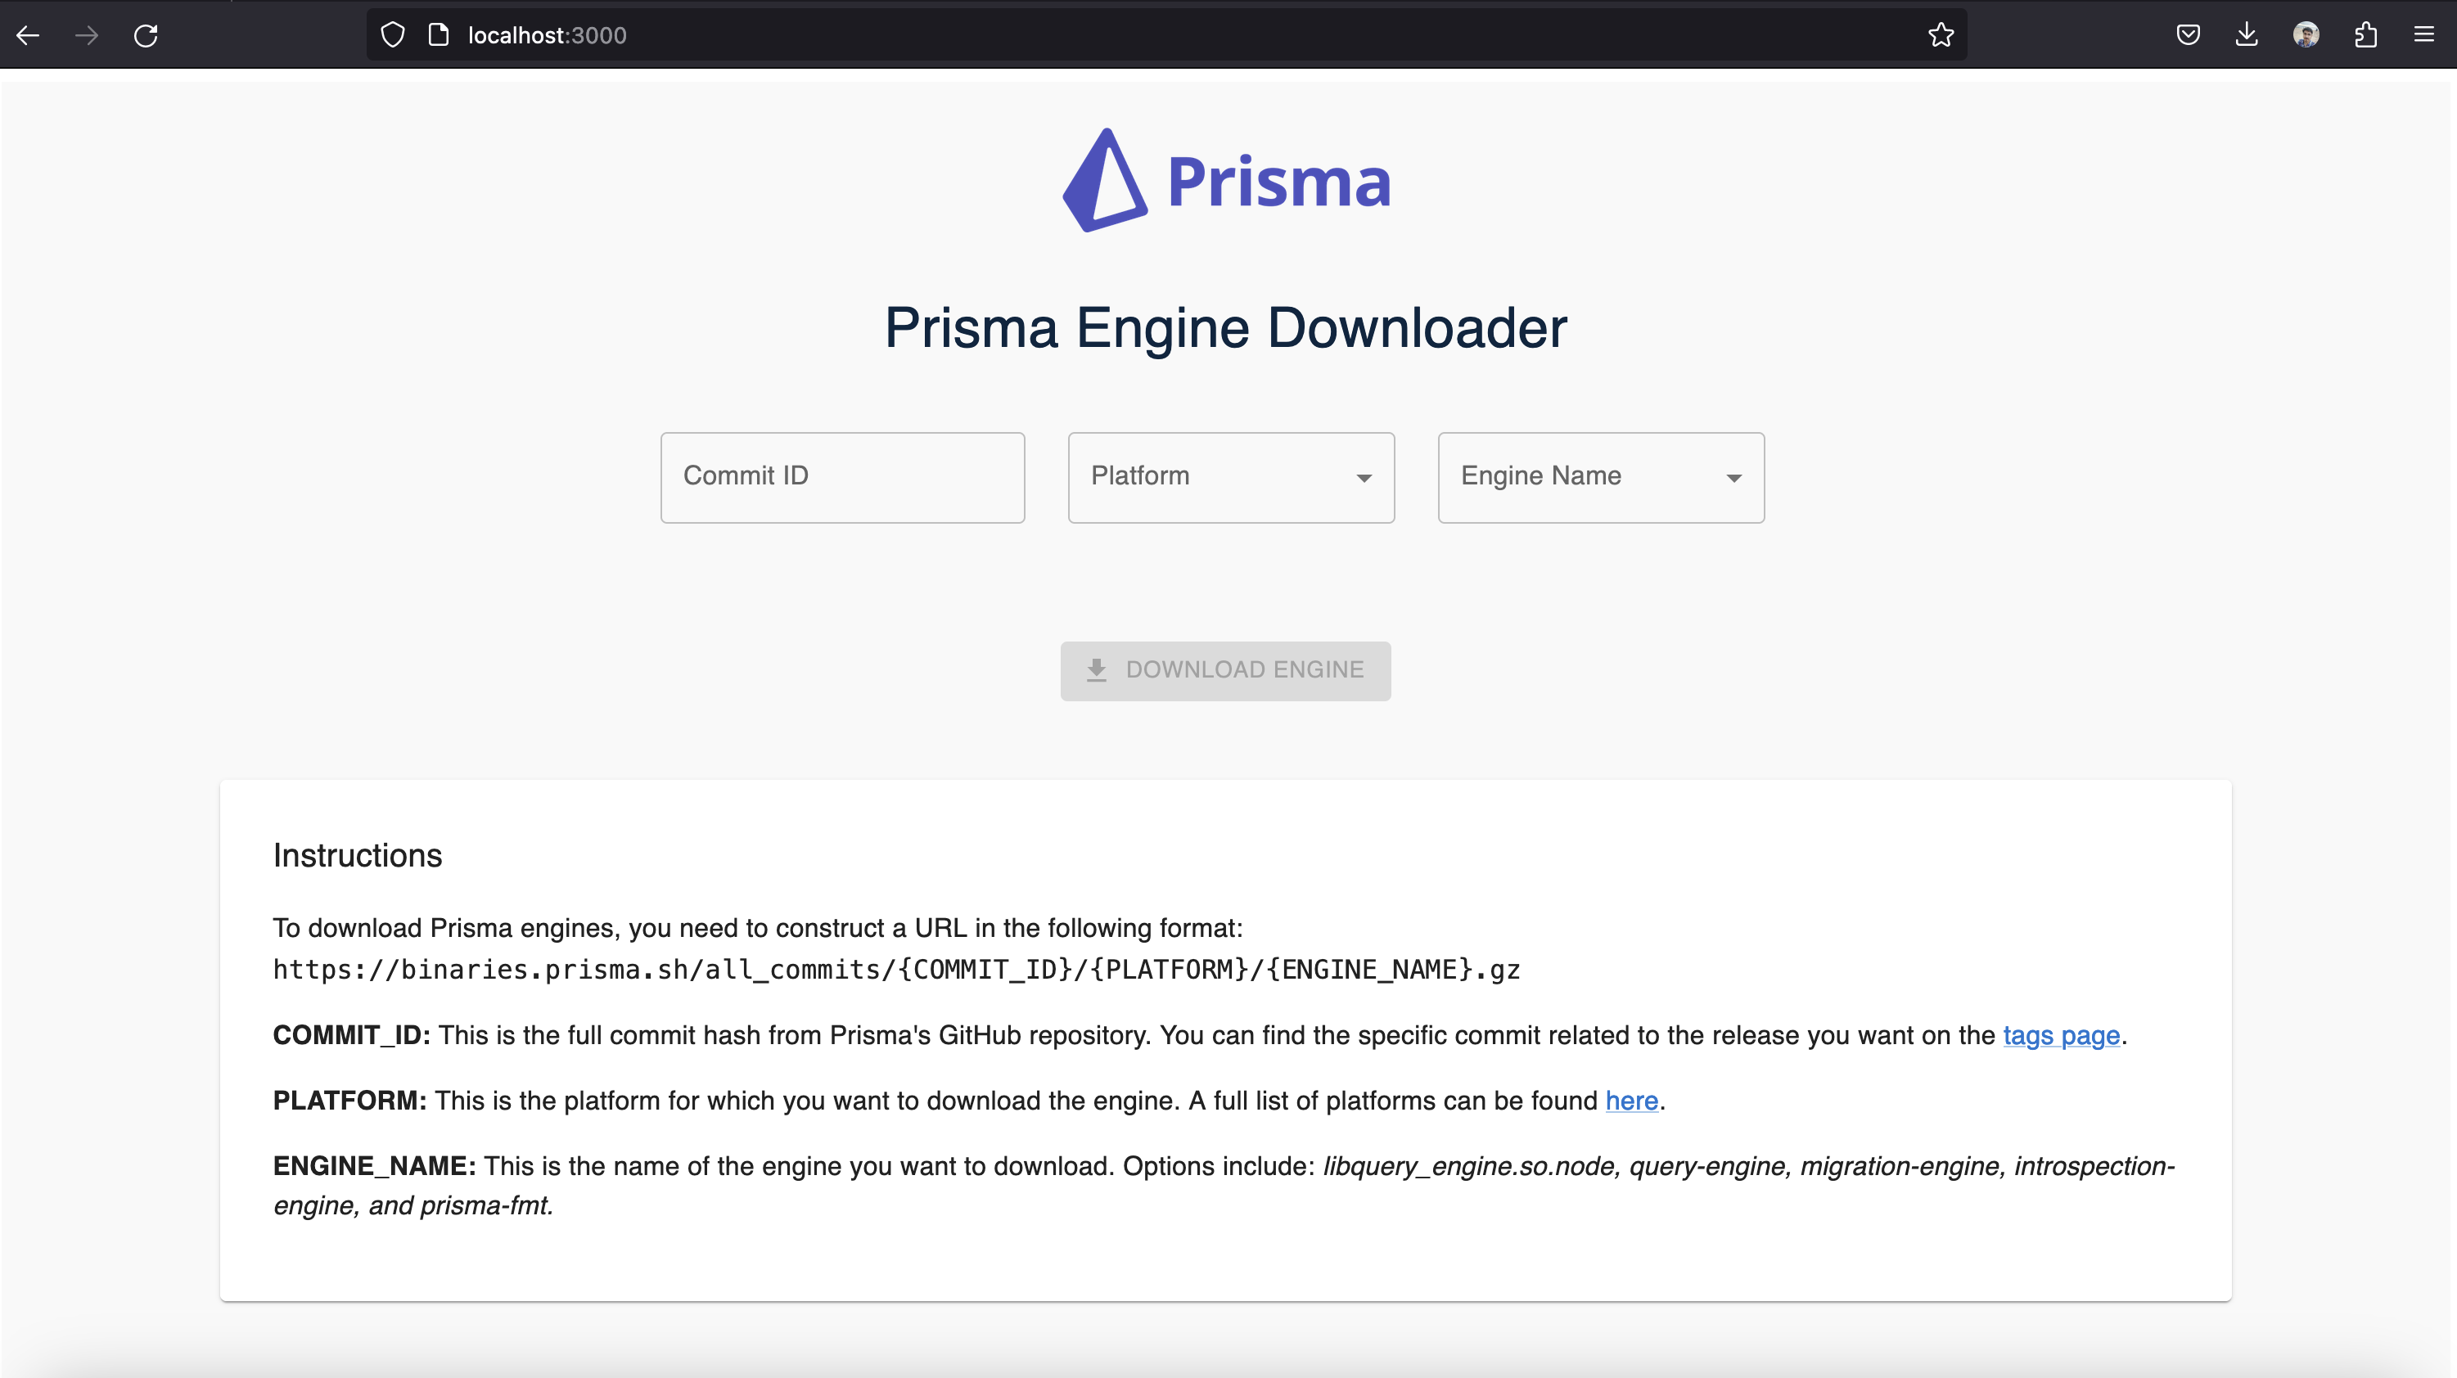Screen dimensions: 2457x1378
Task: Follow the "here" platforms list link
Action: (1631, 1101)
